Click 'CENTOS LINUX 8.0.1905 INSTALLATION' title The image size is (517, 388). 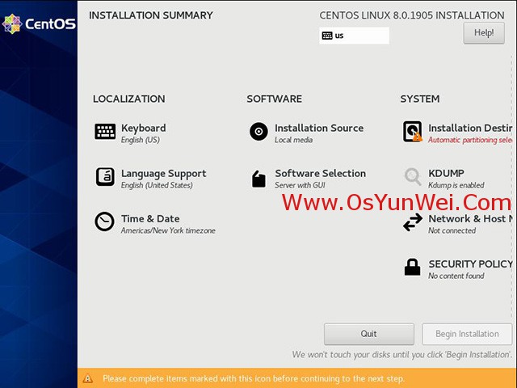point(412,15)
